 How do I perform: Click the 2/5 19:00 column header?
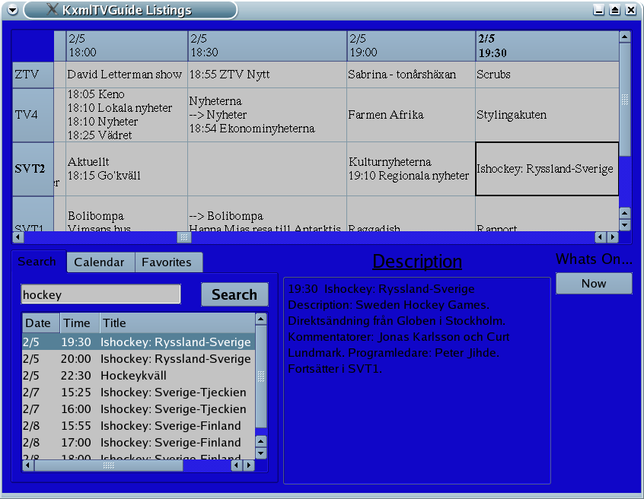pyautogui.click(x=411, y=46)
